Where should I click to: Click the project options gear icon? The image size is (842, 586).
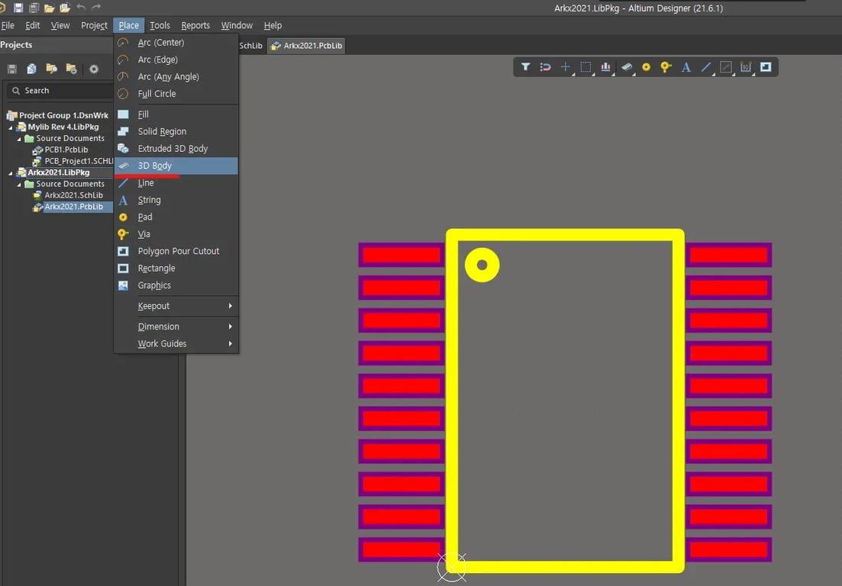tap(94, 69)
